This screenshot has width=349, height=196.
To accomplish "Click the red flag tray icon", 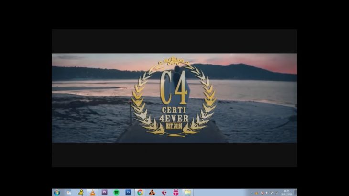I will [x=262, y=192].
